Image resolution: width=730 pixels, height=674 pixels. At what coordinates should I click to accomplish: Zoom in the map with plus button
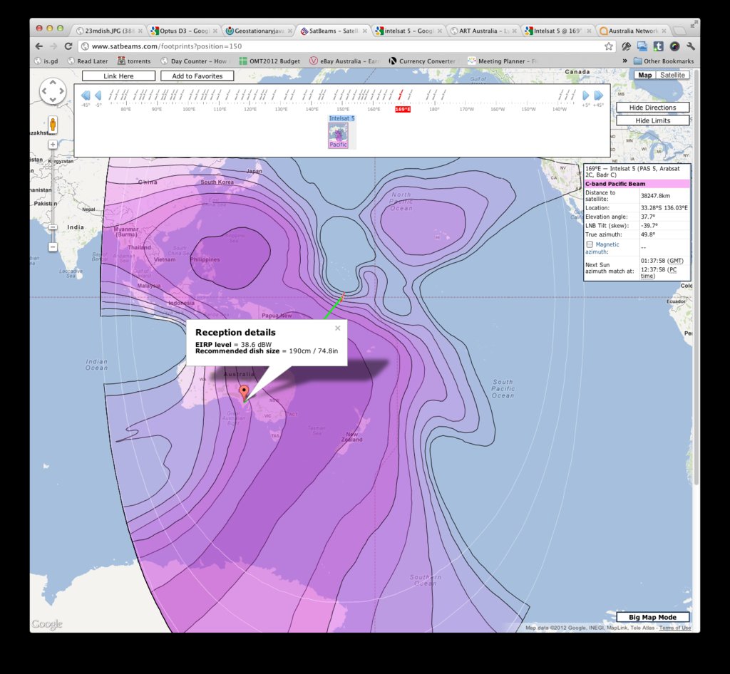(x=53, y=145)
